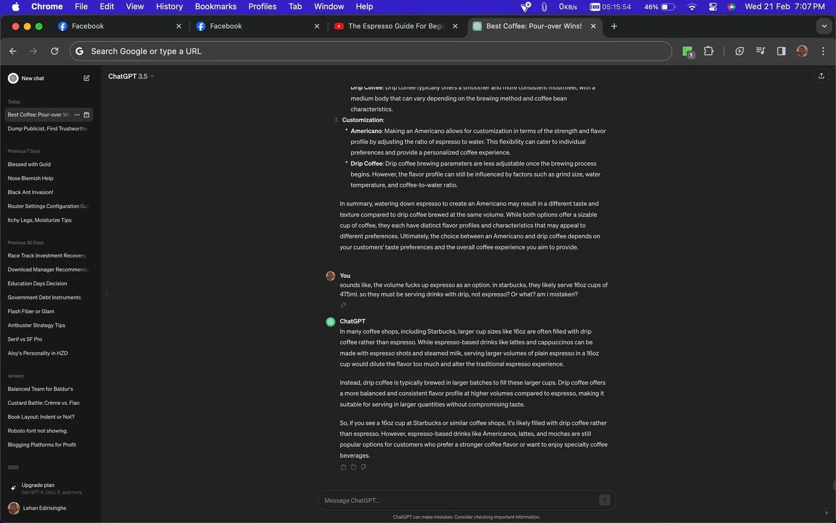Open Itchy Legs, Moisturize Tips chat
The image size is (836, 523).
(x=40, y=221)
